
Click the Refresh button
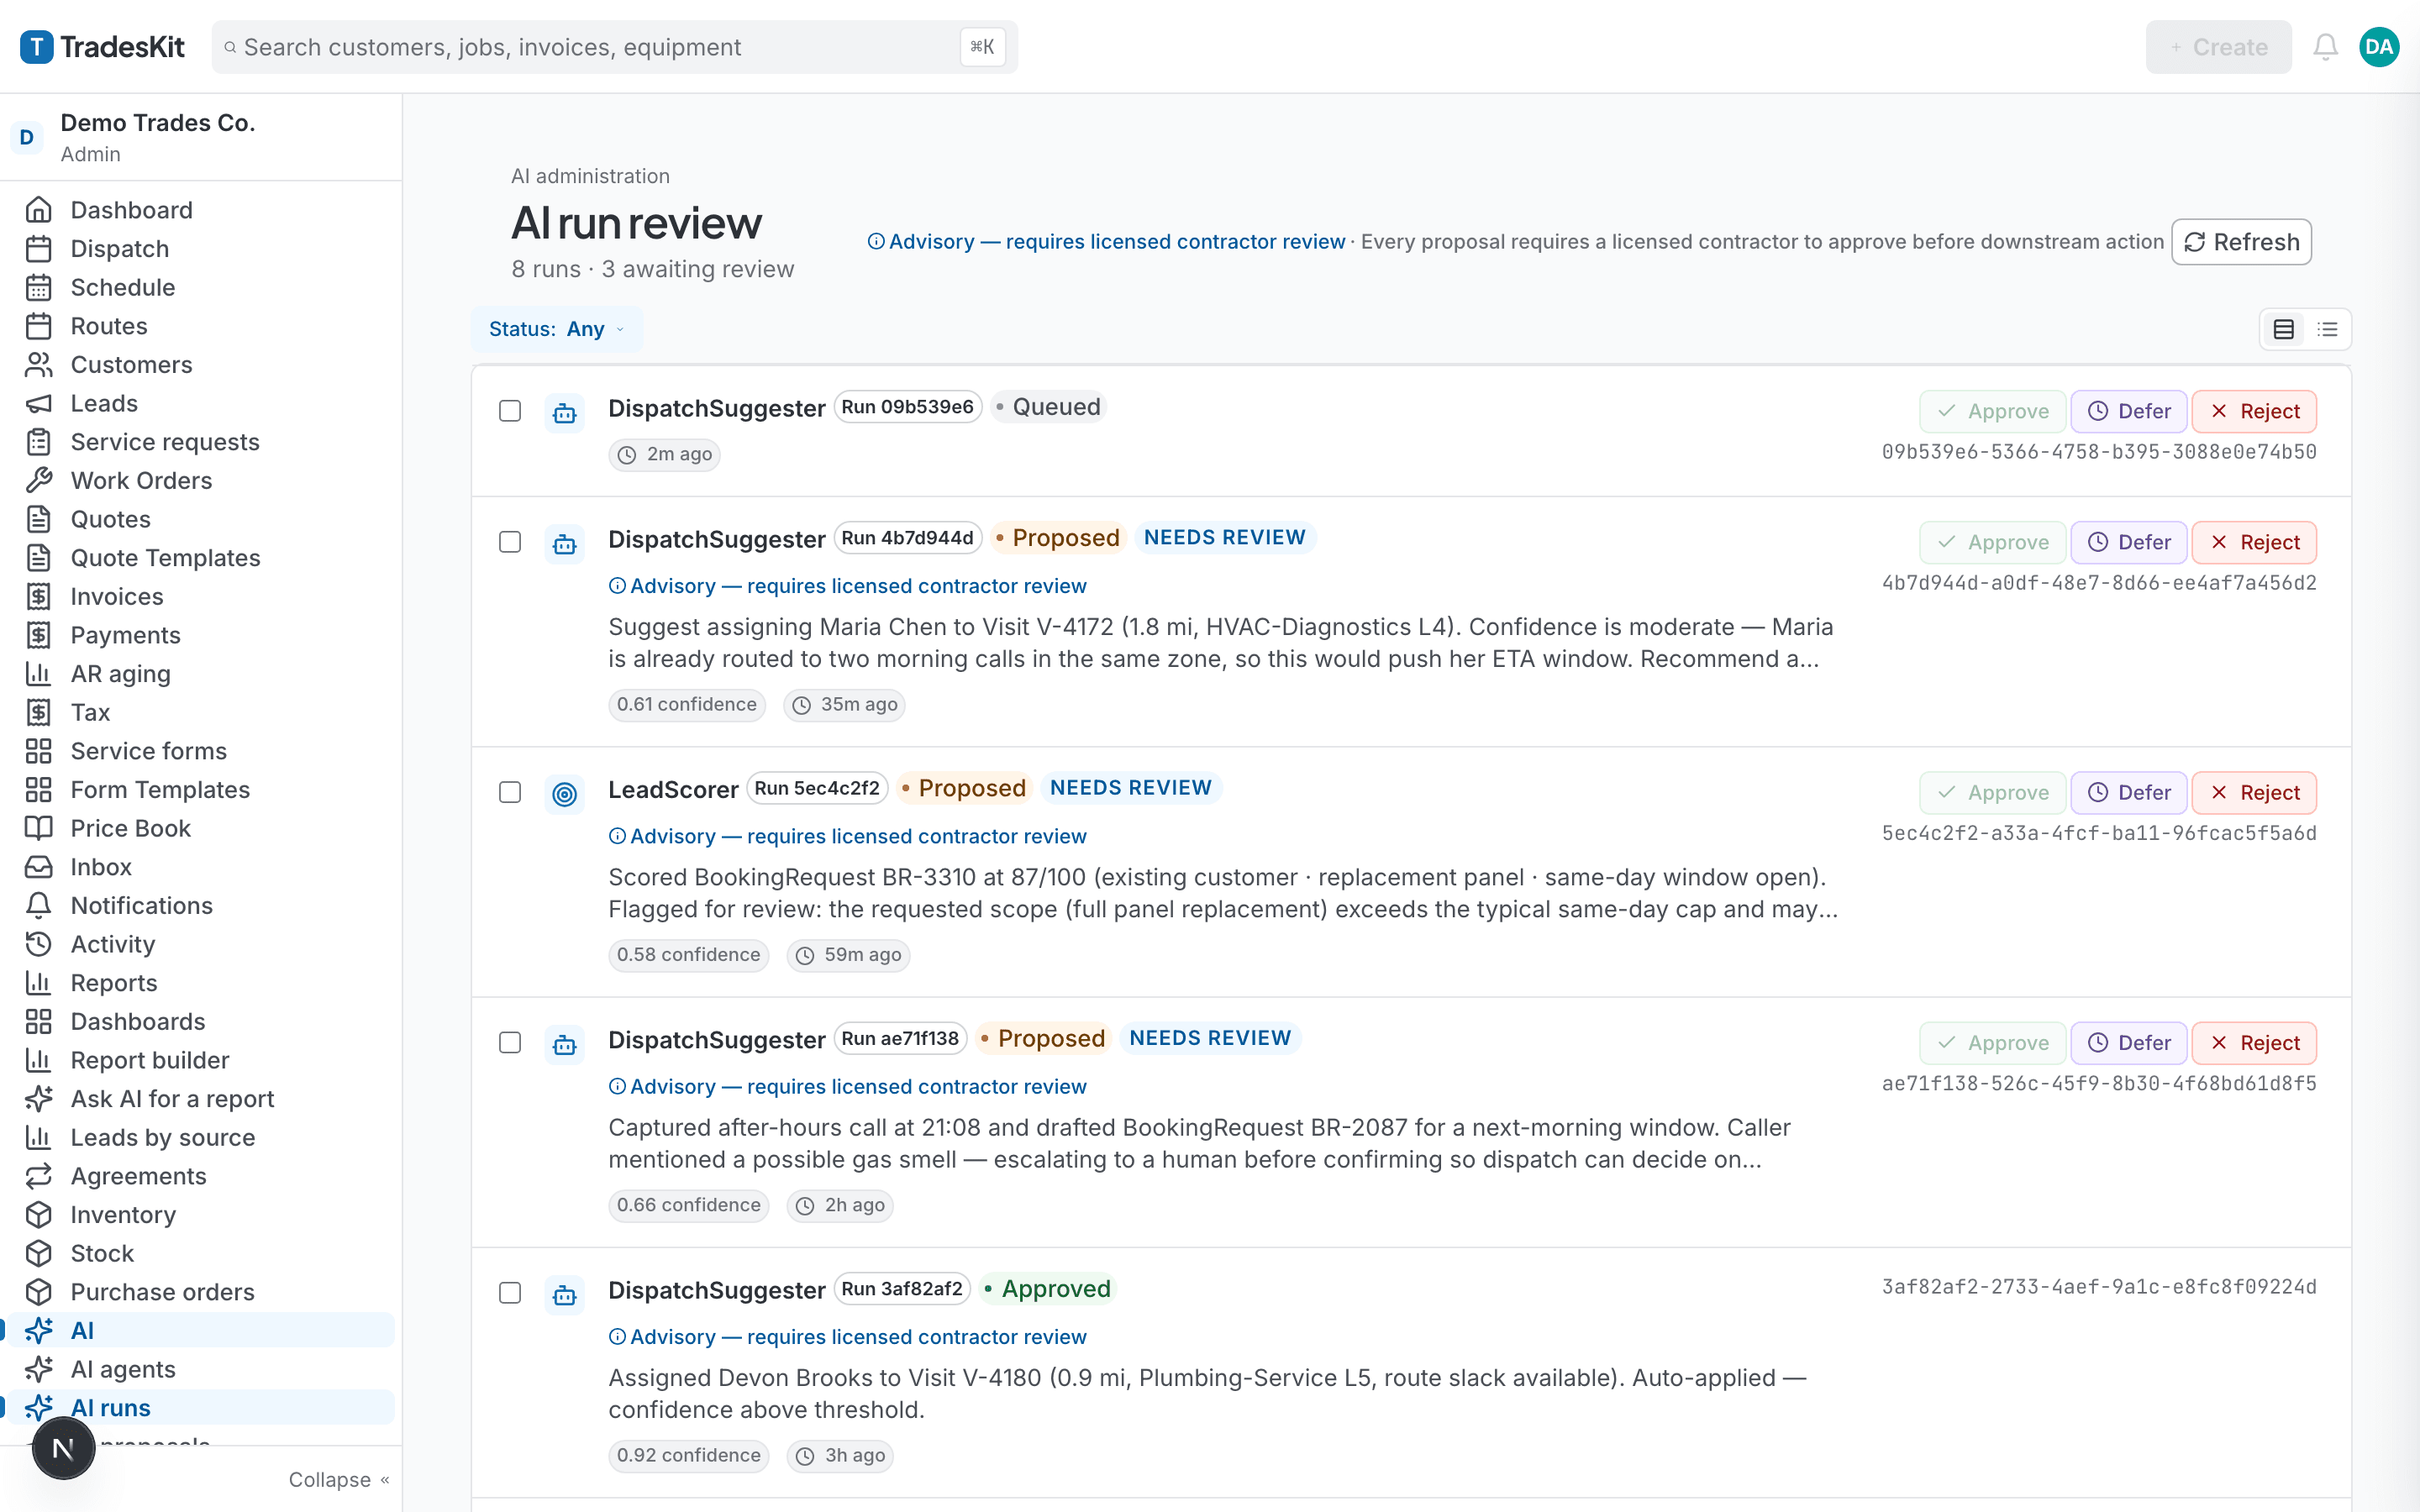(x=2241, y=242)
